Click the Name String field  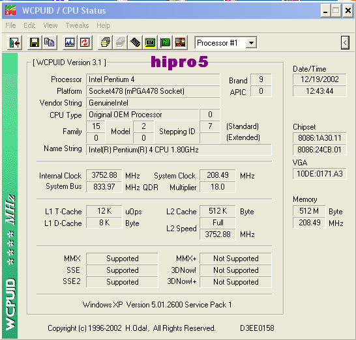point(179,150)
